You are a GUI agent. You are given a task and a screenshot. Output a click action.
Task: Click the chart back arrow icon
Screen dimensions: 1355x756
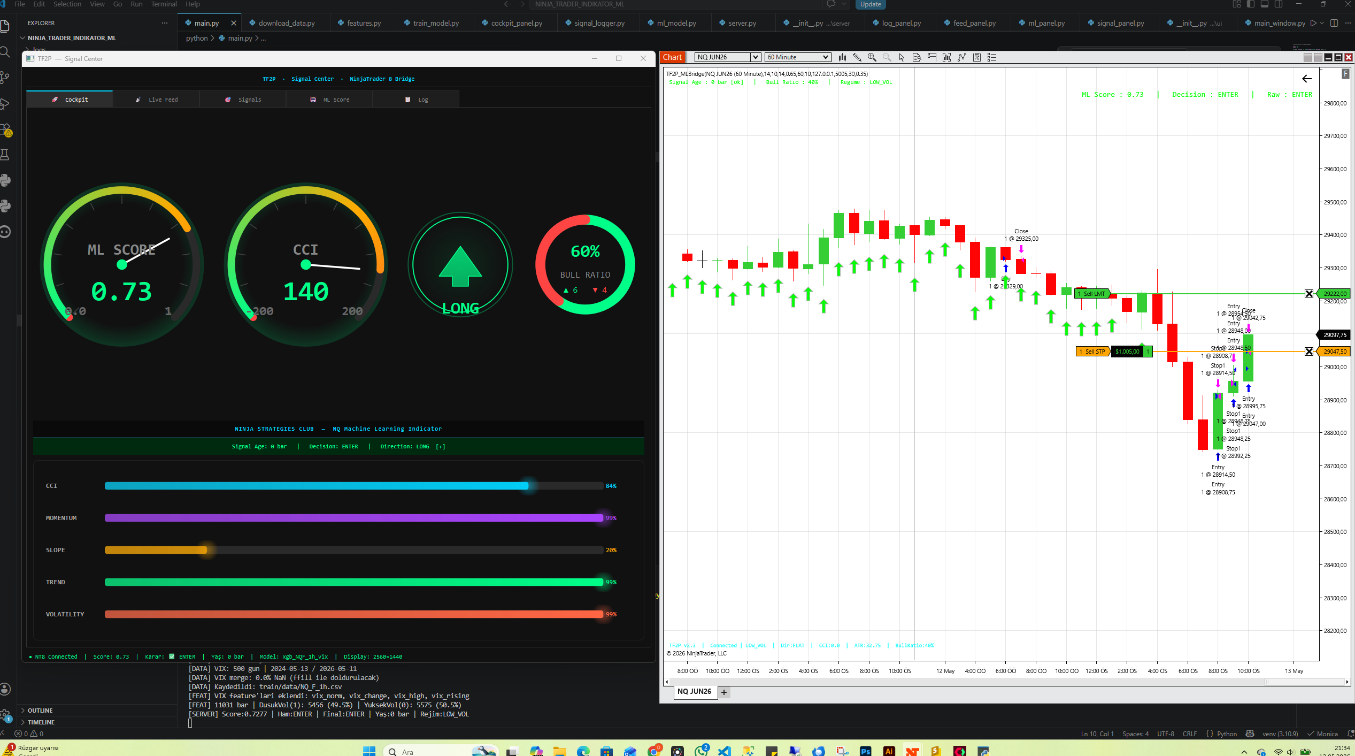pyautogui.click(x=1307, y=79)
